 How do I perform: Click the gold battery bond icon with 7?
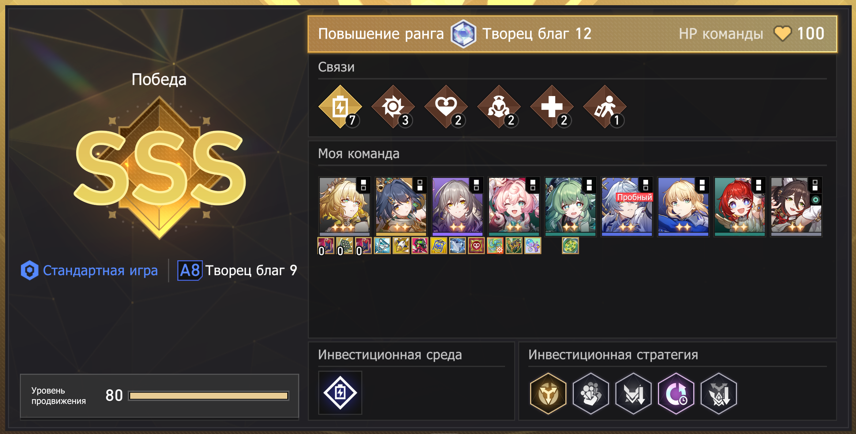point(340,107)
